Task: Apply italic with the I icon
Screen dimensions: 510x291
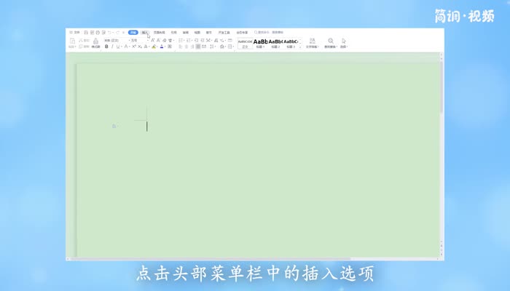Action: [113, 47]
